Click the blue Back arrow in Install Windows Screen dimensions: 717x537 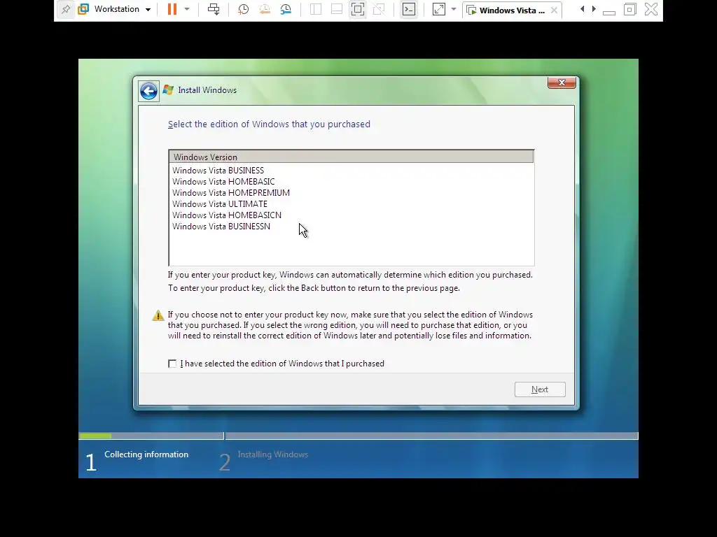pyautogui.click(x=148, y=92)
